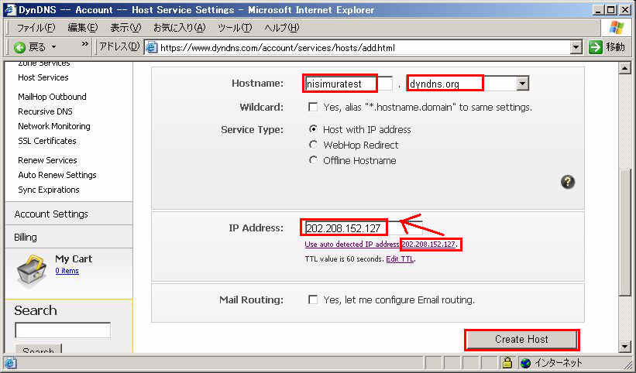The image size is (636, 373).
Task: Open the dyndns.org domain dropdown
Action: (522, 84)
